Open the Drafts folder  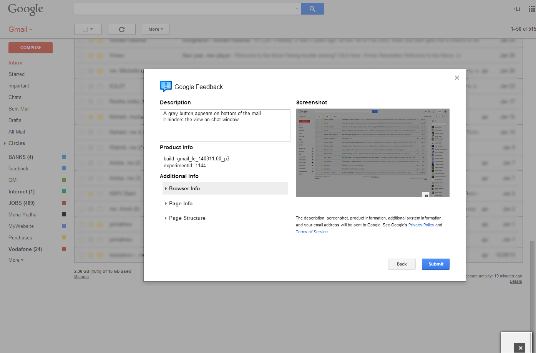tap(15, 120)
